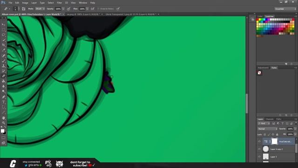Toggle the Brush panel from options bar
This screenshot has width=298, height=168.
pyautogui.click(x=24, y=9)
